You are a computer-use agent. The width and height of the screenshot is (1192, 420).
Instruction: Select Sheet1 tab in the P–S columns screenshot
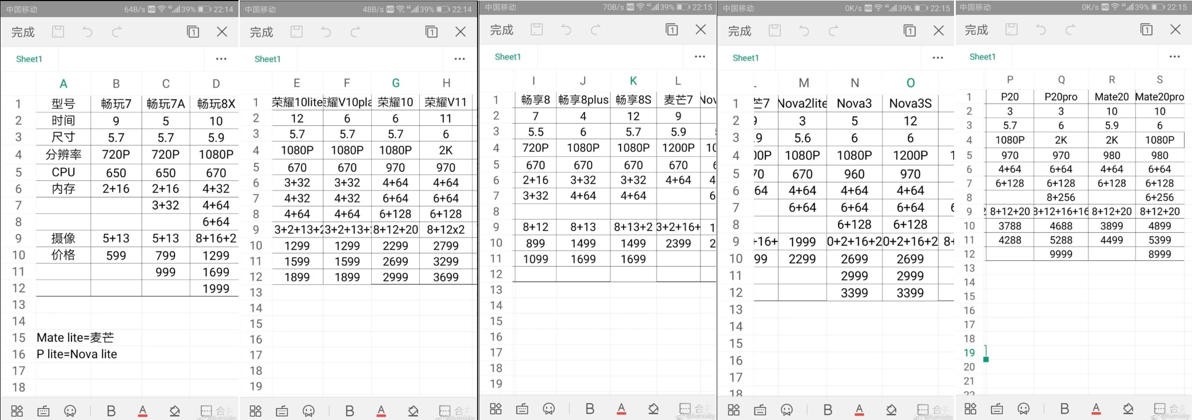click(x=983, y=57)
